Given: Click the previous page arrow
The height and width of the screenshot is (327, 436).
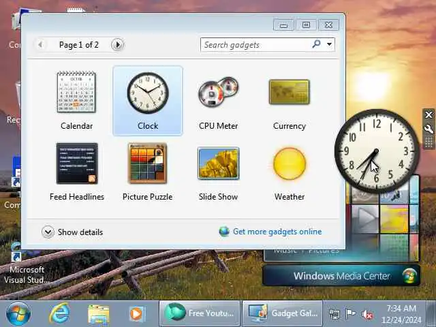Looking at the screenshot, I should tap(41, 44).
